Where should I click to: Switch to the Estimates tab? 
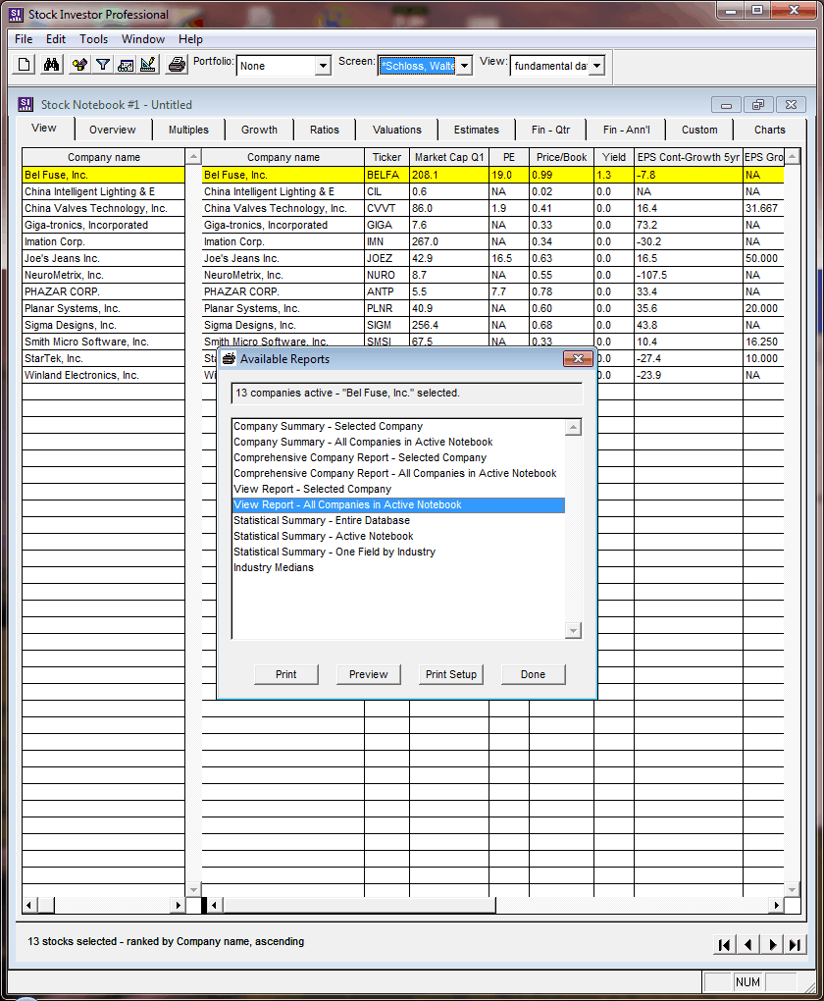[x=476, y=130]
